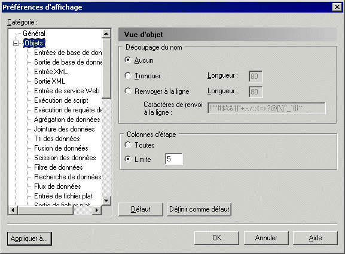Select Entrée XML tree item
The image size is (345, 254).
coord(51,72)
